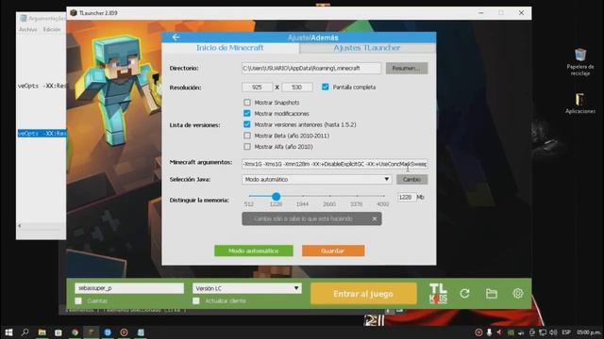Open Archivo menu in Notepad window
The height and width of the screenshot is (339, 604).
coord(27,29)
